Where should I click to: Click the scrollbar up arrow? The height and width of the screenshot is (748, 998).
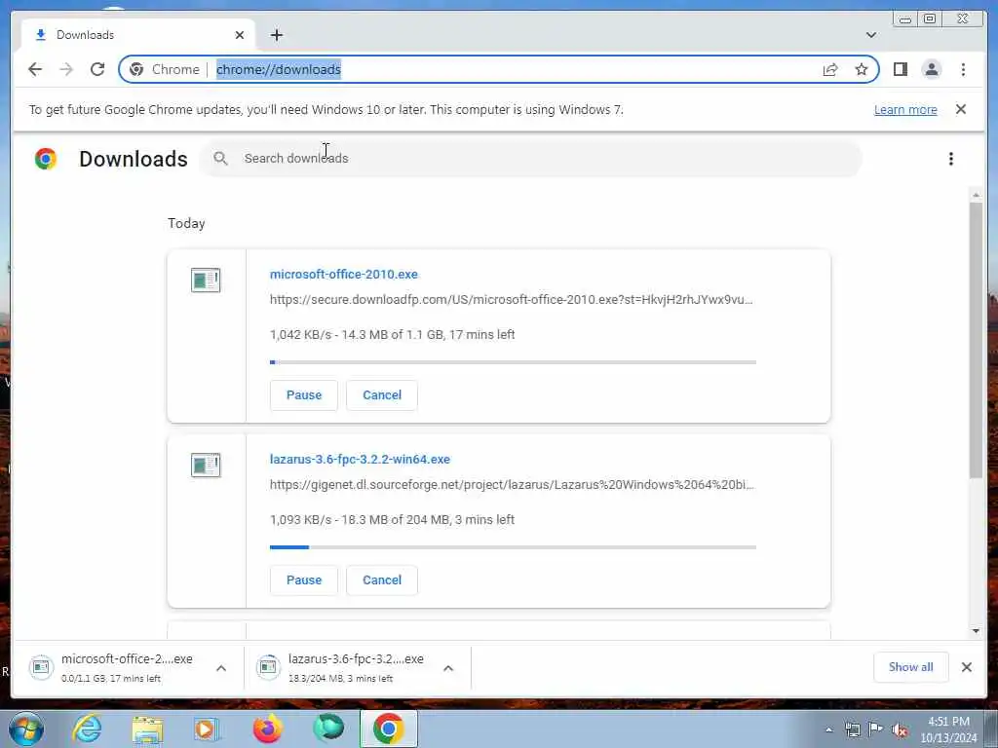[x=976, y=194]
